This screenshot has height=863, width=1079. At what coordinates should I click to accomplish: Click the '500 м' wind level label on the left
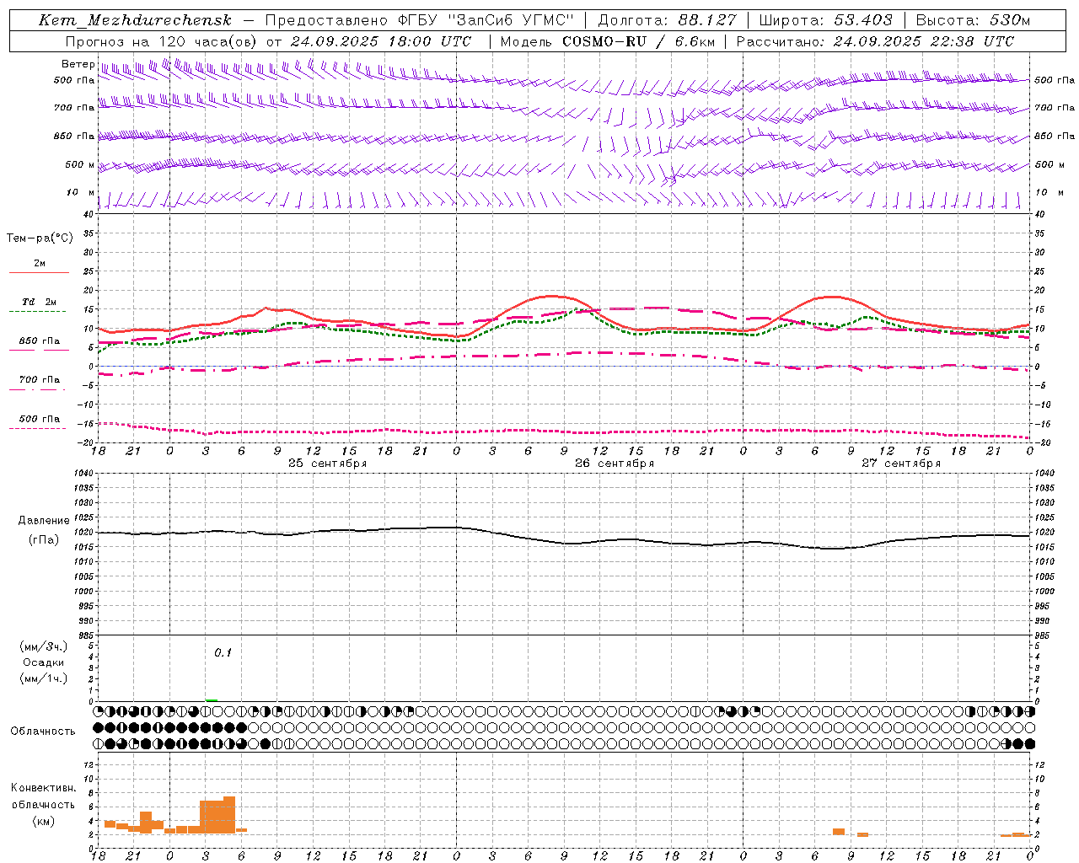click(x=81, y=165)
